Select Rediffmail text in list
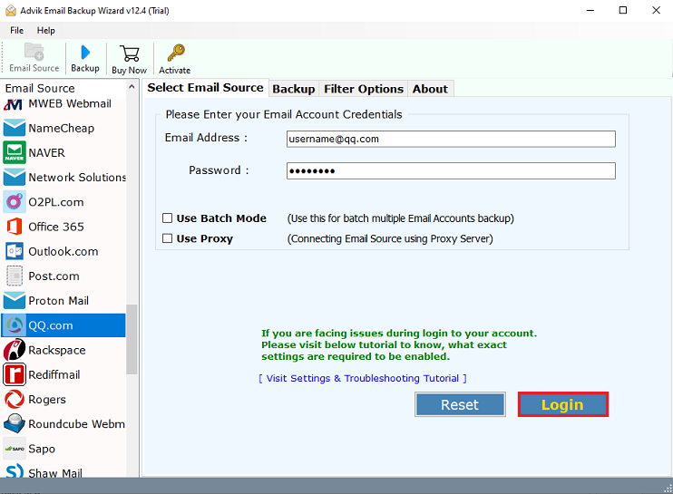673x494 pixels. (54, 374)
